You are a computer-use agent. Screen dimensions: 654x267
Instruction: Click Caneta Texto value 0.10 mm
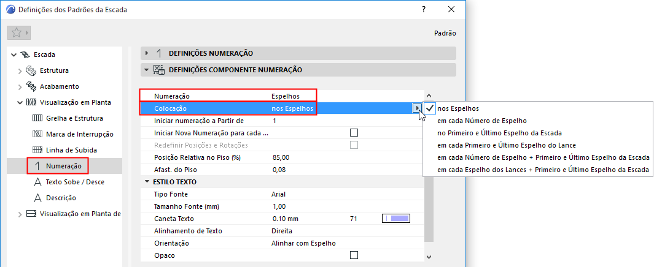[286, 219]
